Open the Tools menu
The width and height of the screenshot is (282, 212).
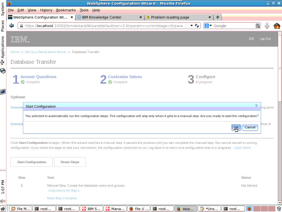(84, 10)
